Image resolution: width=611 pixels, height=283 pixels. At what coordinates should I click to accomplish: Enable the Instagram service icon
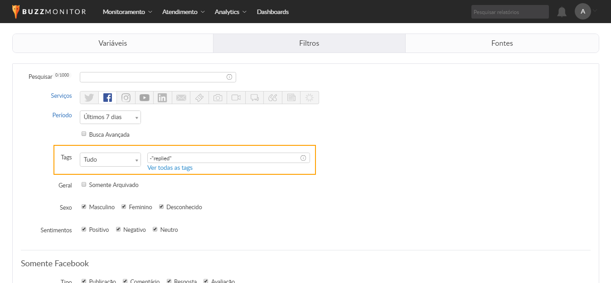(x=126, y=98)
